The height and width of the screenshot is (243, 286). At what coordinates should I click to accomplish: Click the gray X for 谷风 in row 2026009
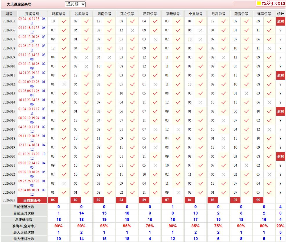pos(87,57)
